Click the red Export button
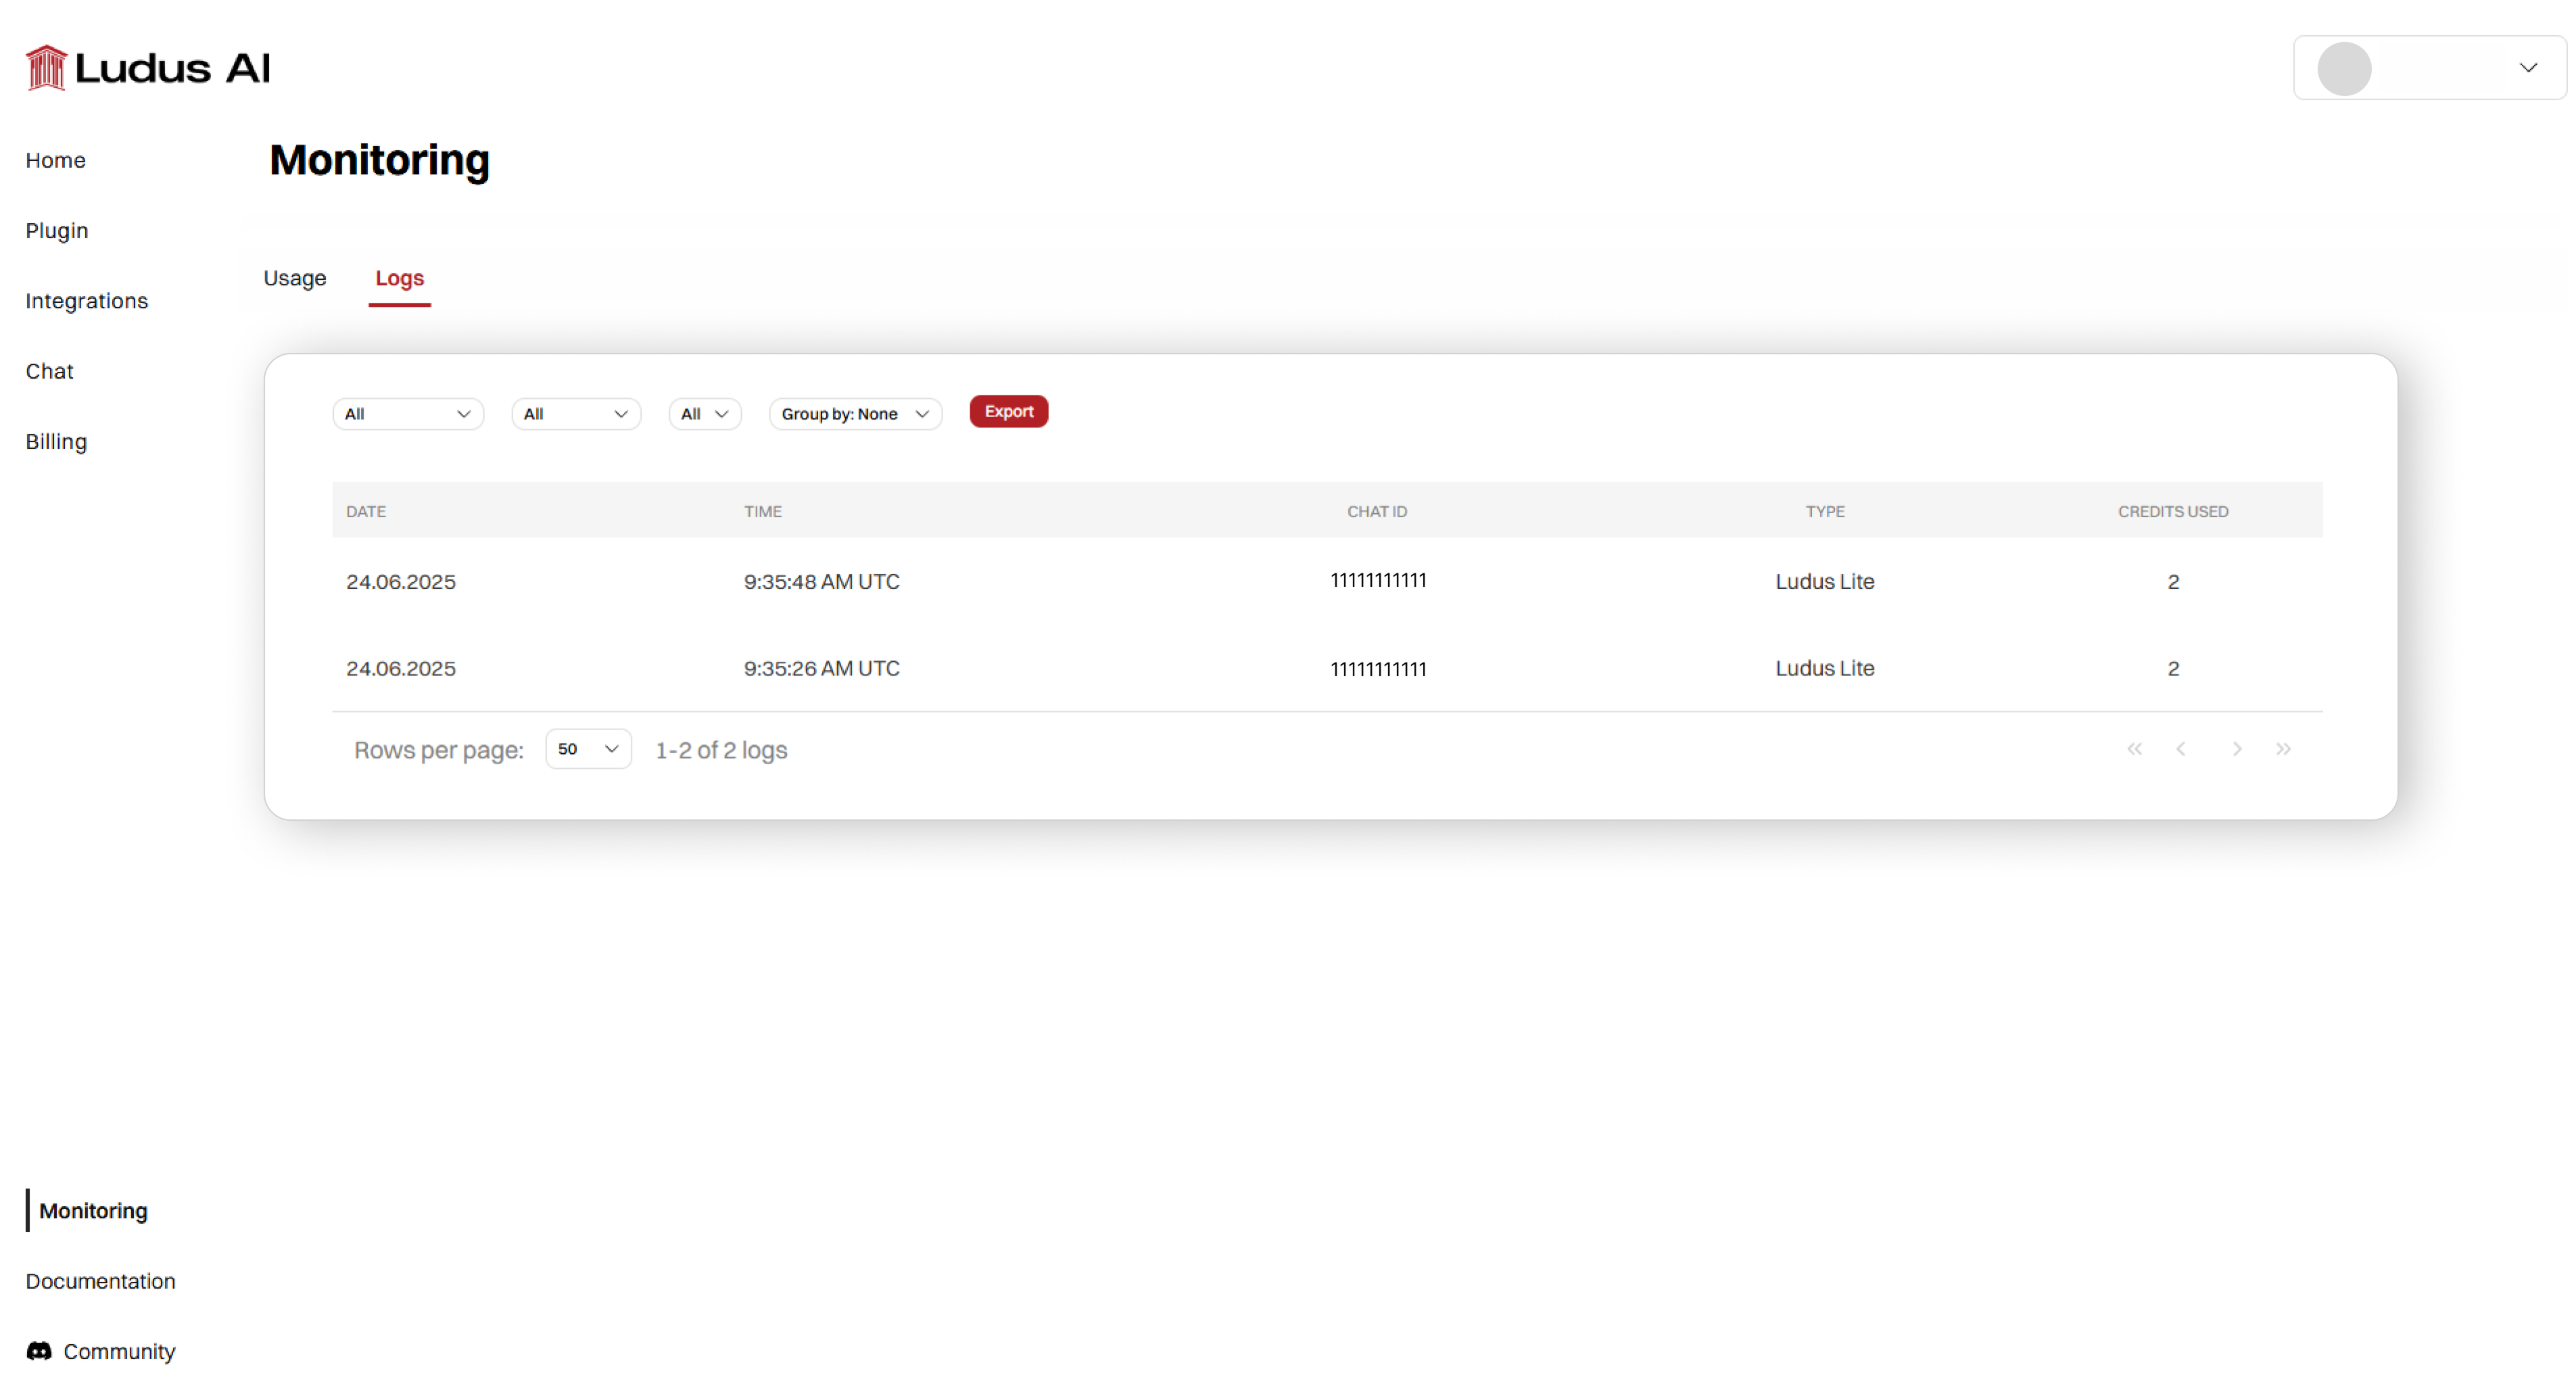Image resolution: width=2576 pixels, height=1386 pixels. pos(1009,412)
